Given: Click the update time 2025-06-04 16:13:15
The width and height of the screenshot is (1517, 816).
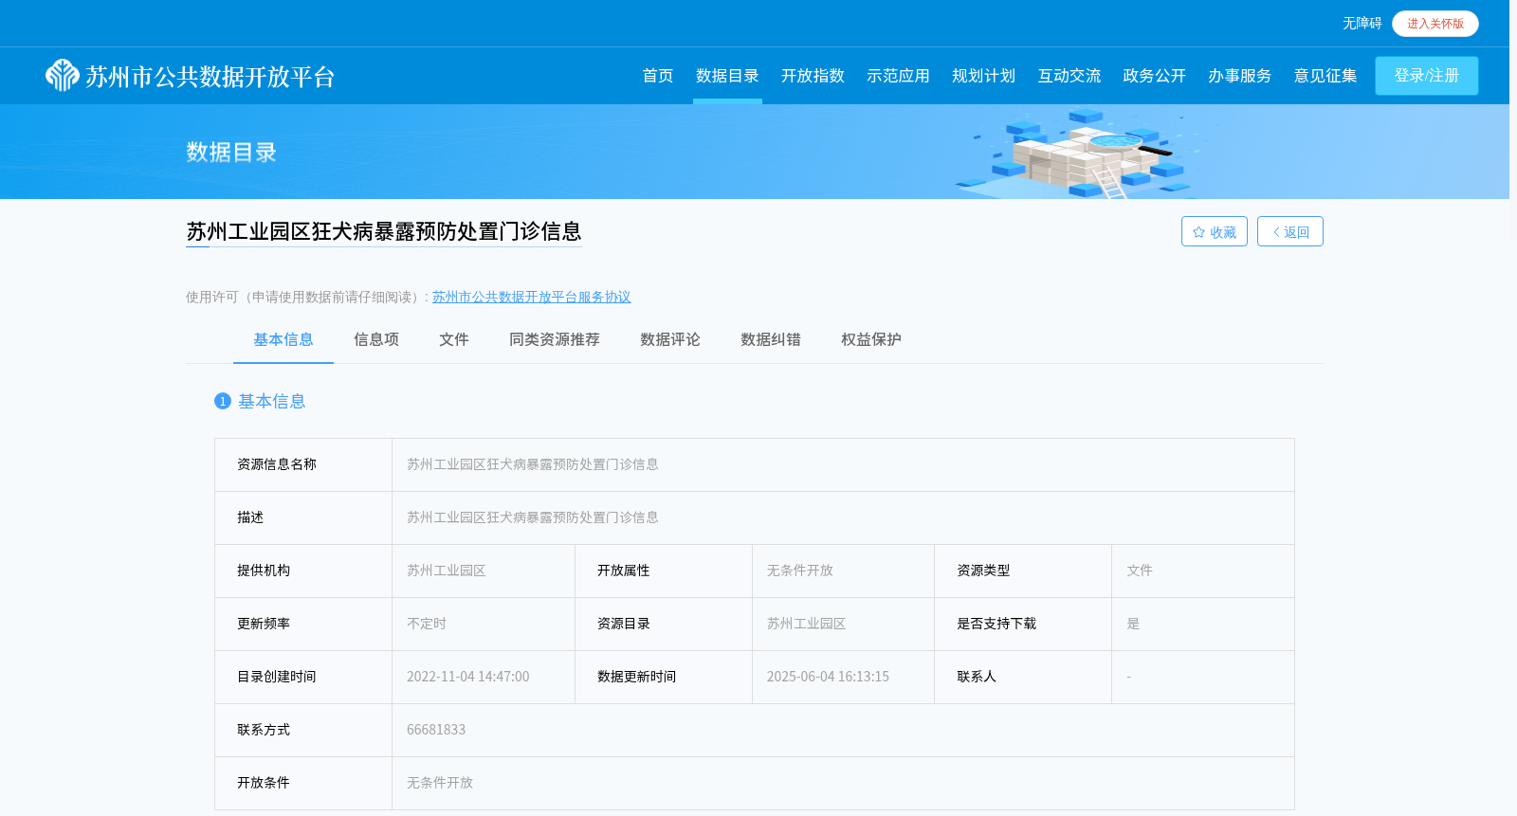Looking at the screenshot, I should [828, 677].
